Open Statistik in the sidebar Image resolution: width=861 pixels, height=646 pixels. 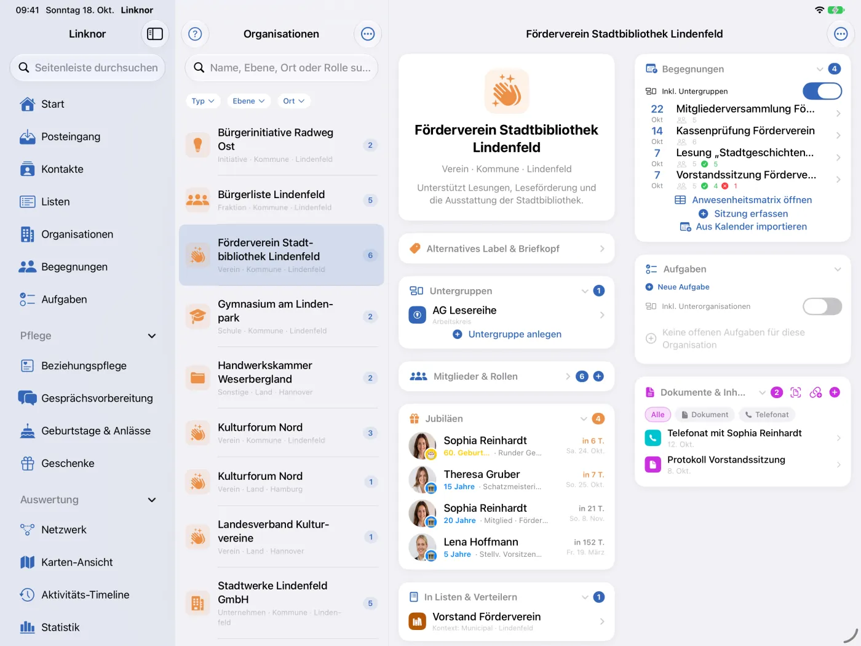87,628
